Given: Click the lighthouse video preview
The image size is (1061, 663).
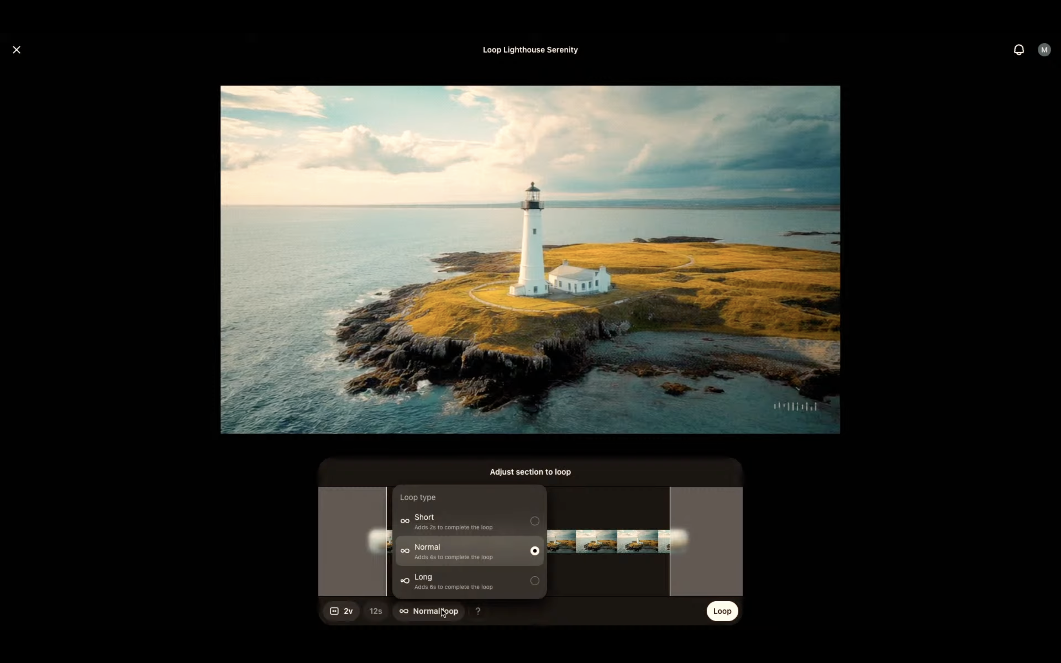Looking at the screenshot, I should point(530,259).
